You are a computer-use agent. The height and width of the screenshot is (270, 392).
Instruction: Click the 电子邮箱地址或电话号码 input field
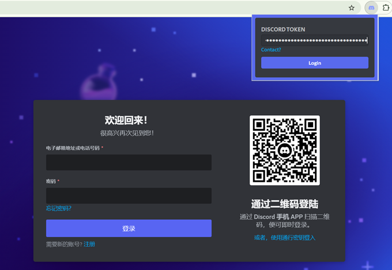tap(129, 162)
